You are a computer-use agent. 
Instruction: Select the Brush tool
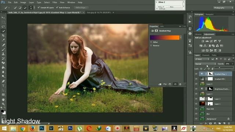click(x=3, y=49)
